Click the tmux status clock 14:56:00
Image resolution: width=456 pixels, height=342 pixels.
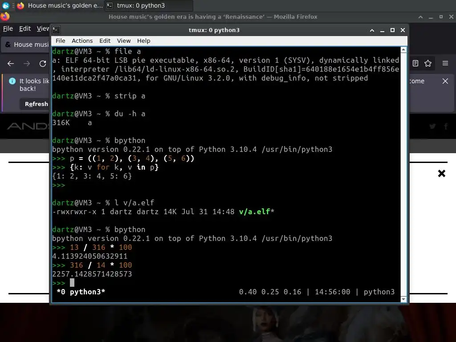332,292
